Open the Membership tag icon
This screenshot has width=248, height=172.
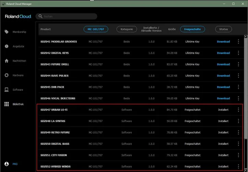[x=7, y=32]
